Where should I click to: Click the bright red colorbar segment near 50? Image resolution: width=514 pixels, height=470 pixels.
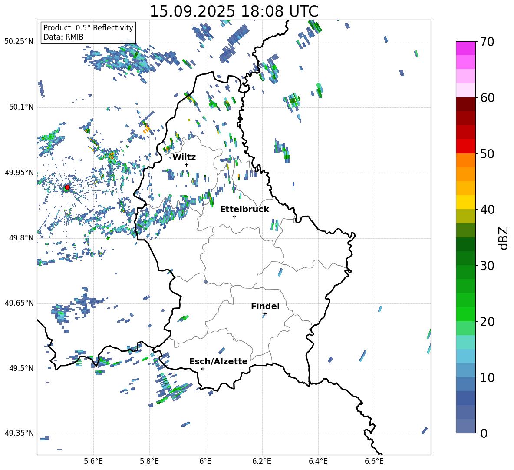465,147
